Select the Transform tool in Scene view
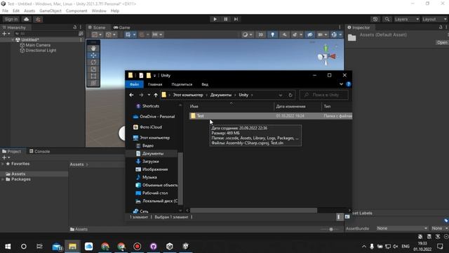The image size is (449, 253). 93,83
